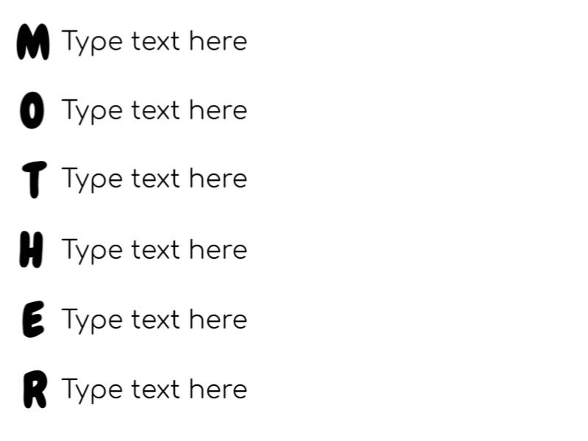The image size is (588, 441).
Task: Click the bold letter R graphic
Action: point(34,390)
